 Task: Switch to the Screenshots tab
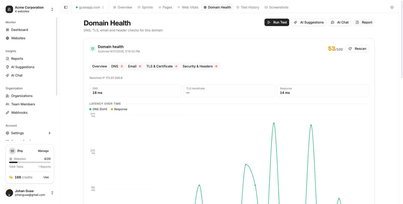[276, 7]
